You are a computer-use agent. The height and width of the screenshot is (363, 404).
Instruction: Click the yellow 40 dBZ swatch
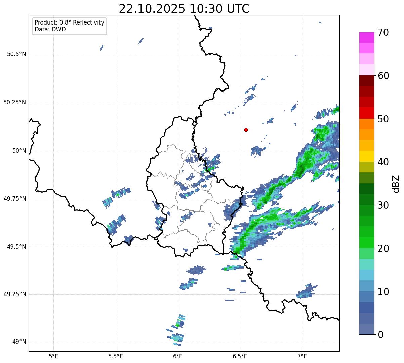(367, 156)
